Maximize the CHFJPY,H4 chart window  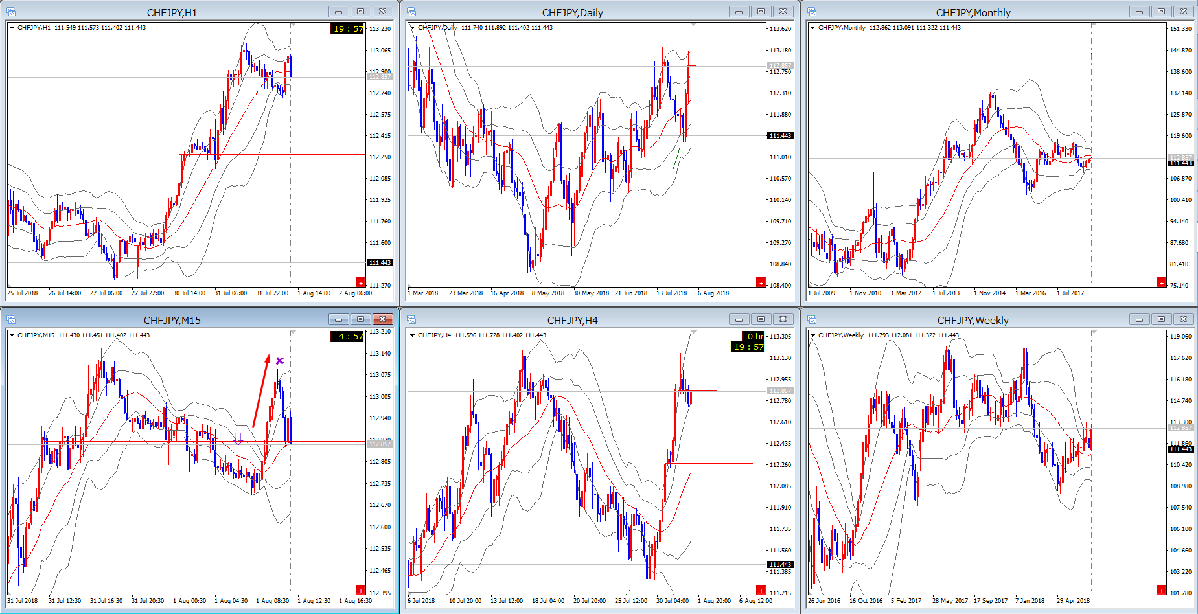point(761,319)
